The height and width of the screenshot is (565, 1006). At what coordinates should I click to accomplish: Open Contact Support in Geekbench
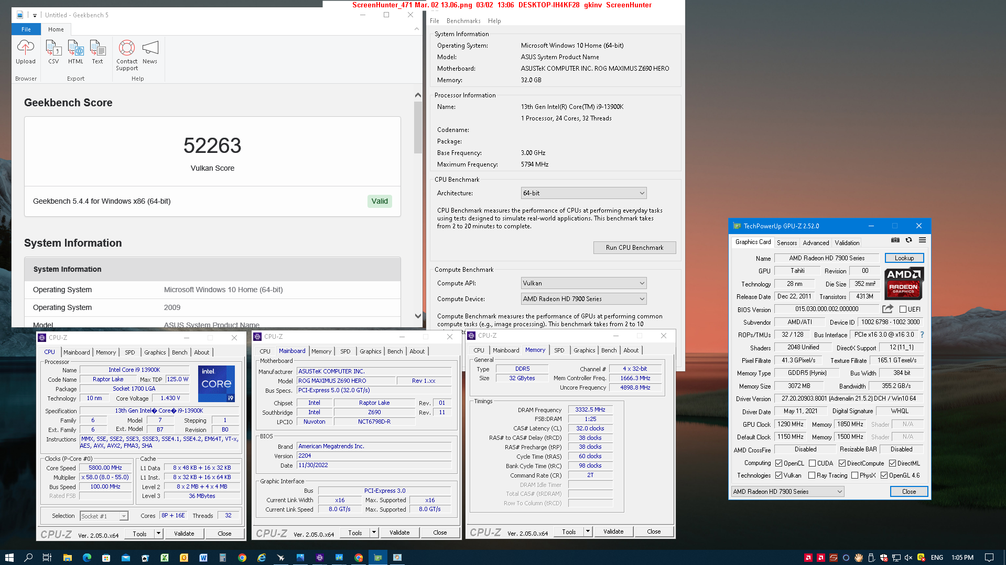coord(127,55)
